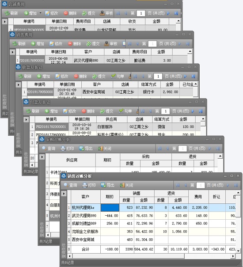Click 删除 delete icon in 销售费用 window
243x267 pixels.
[70, 44]
